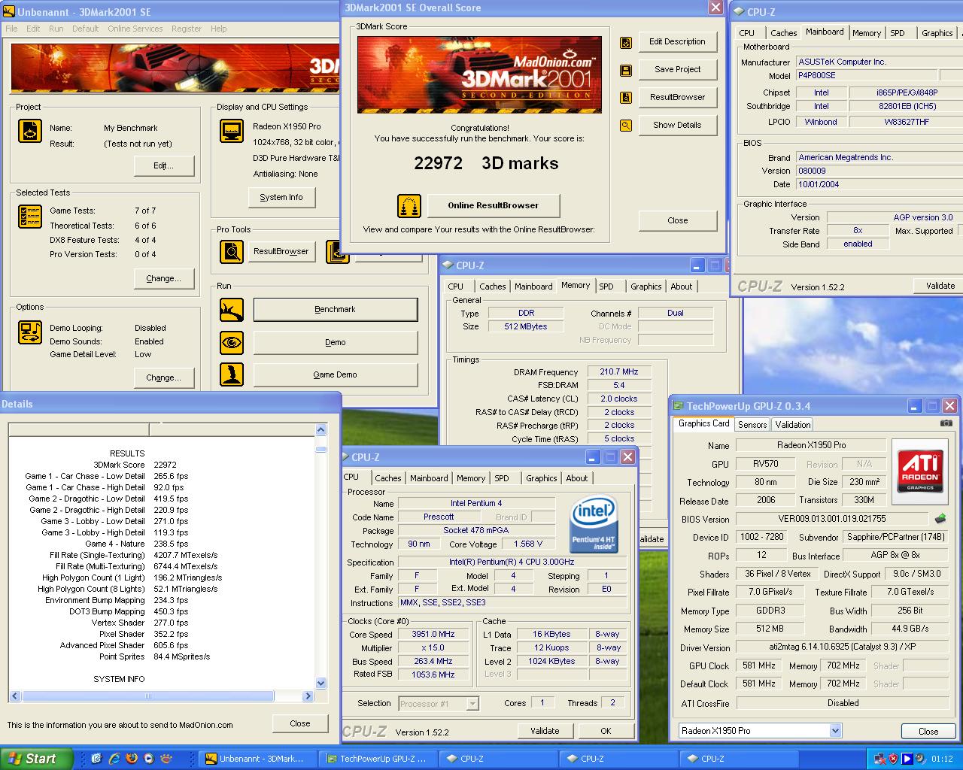Click the Details vertical scrollbar down arrow
The image size is (963, 770).
click(321, 684)
